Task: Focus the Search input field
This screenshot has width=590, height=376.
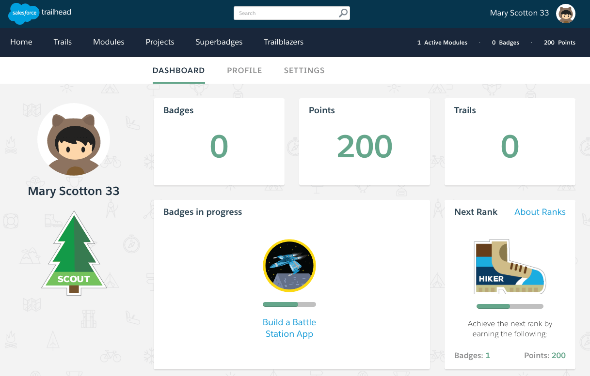Action: (291, 13)
